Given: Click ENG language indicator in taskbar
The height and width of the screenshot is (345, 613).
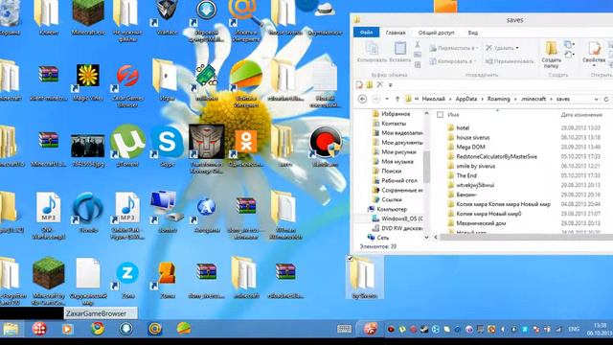Looking at the screenshot, I should point(574,330).
